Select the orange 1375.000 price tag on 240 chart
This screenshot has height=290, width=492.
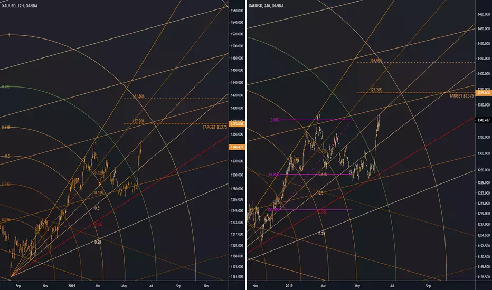pos(484,93)
